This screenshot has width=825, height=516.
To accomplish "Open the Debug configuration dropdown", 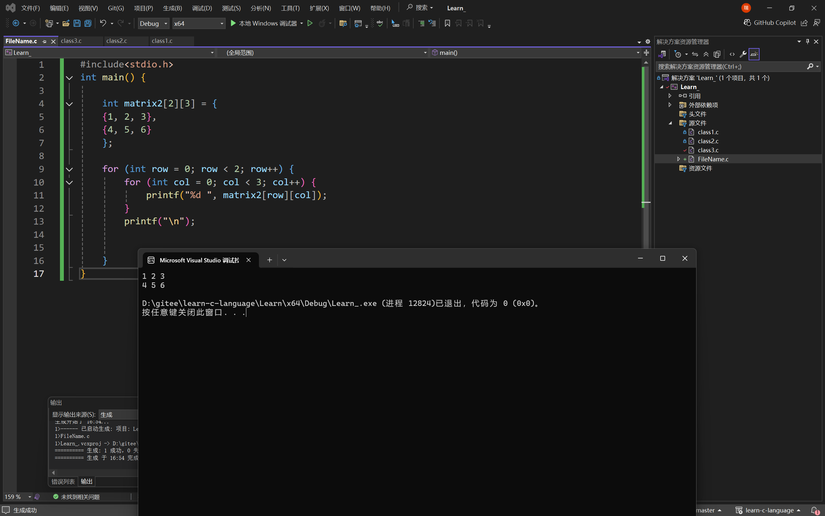I will tap(153, 23).
